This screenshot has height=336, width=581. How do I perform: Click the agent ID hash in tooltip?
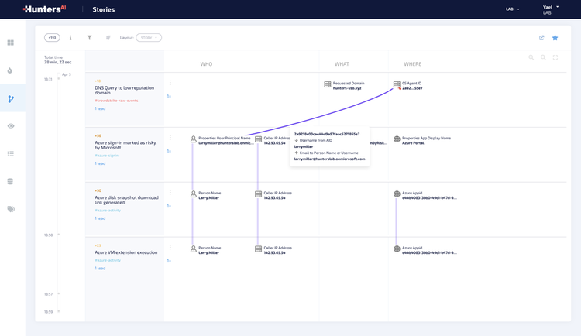click(x=327, y=134)
